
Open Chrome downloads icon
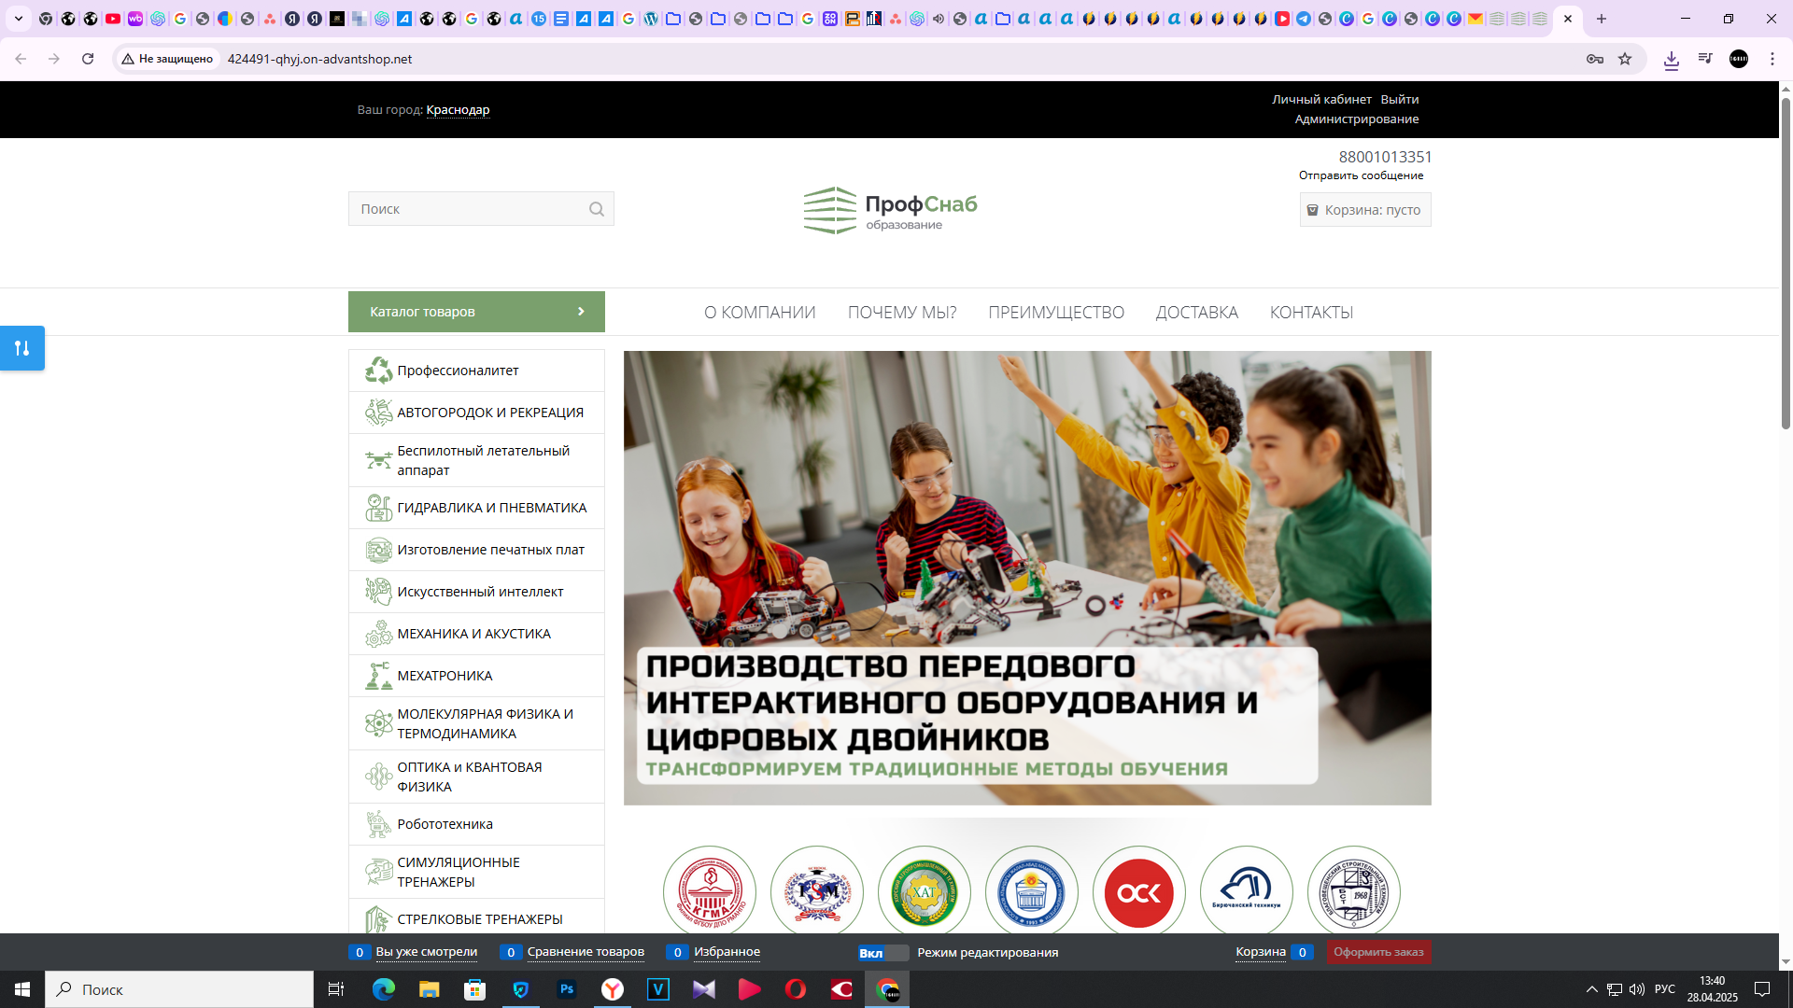pos(1672,59)
